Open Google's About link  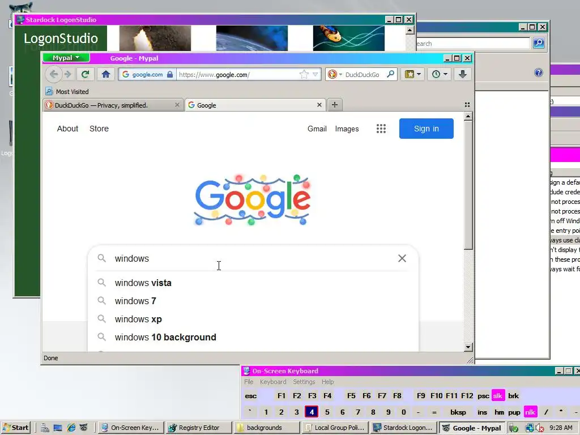click(67, 129)
